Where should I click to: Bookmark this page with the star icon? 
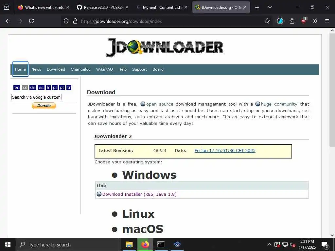point(267,21)
